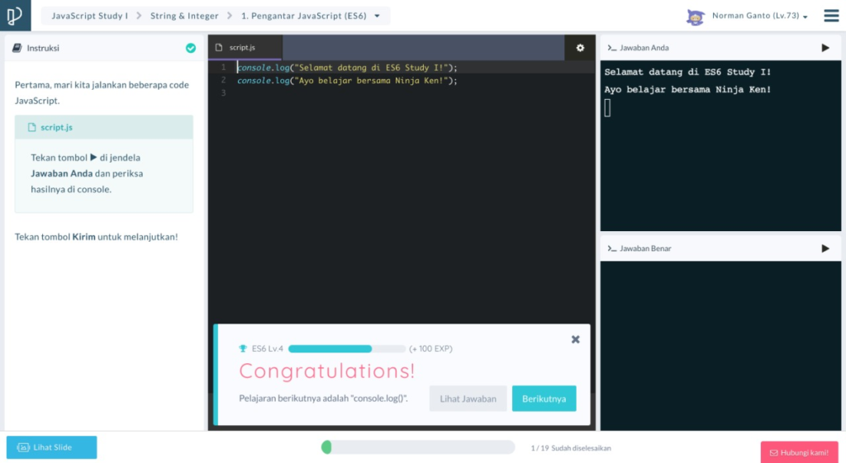
Task: Open the hamburger menu
Action: tap(830, 16)
